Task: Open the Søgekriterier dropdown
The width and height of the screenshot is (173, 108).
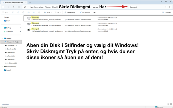Action: click(71, 12)
